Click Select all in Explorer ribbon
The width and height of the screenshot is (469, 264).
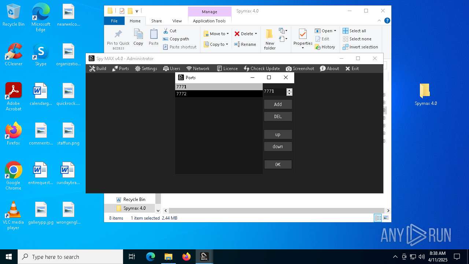coord(354,31)
